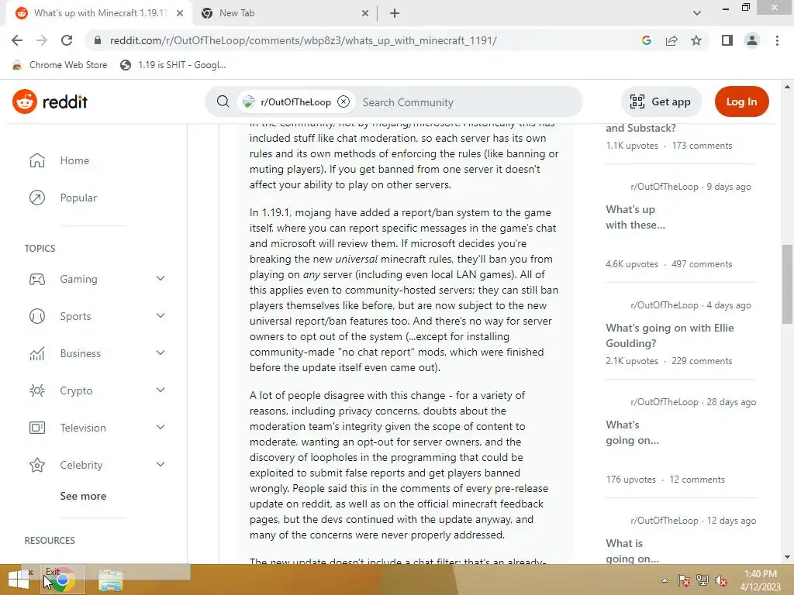794x595 pixels.
Task: Open the '1.19 is SHIT' bookmark
Action: 173,65
